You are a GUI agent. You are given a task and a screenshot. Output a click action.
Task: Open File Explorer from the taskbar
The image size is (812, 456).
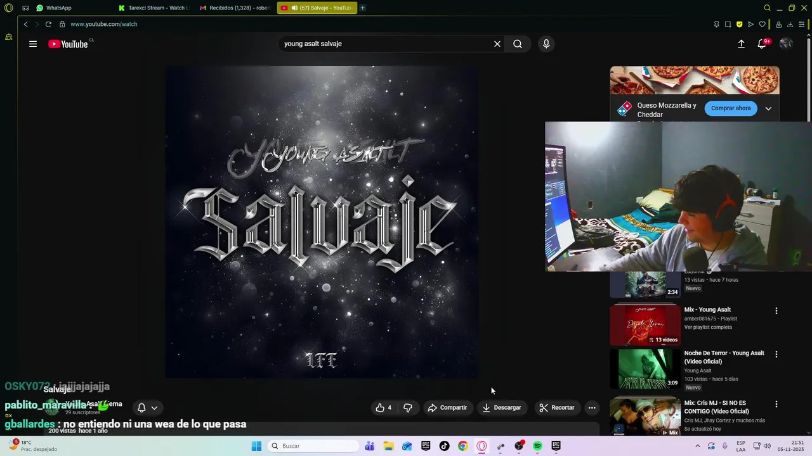point(388,446)
